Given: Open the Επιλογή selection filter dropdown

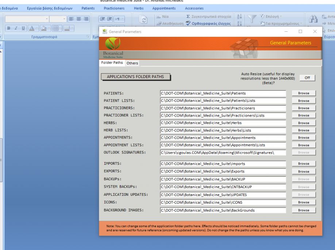Looking at the screenshot, I should 271,16.
